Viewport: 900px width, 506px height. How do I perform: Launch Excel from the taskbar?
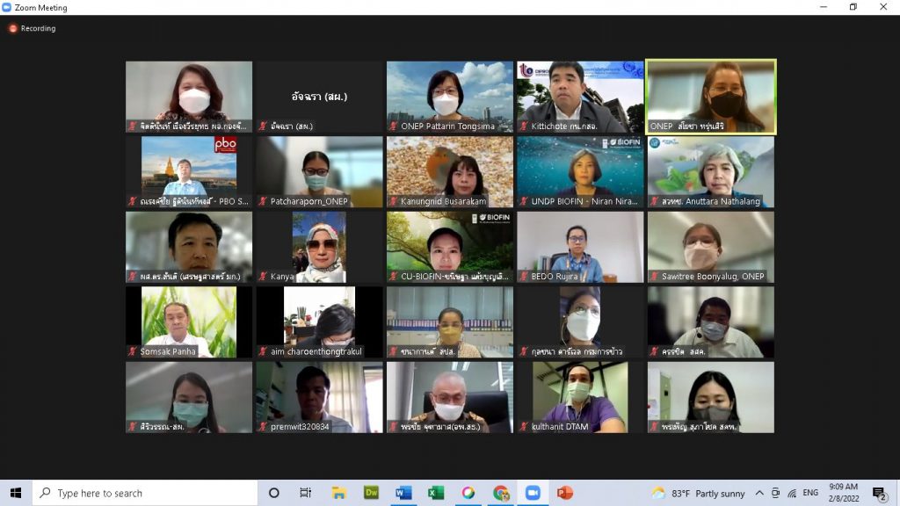click(436, 493)
